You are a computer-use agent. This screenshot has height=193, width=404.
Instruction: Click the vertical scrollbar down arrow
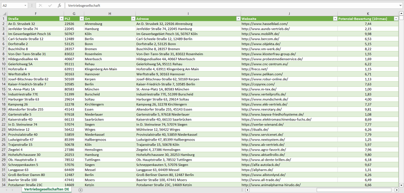pos(401,185)
